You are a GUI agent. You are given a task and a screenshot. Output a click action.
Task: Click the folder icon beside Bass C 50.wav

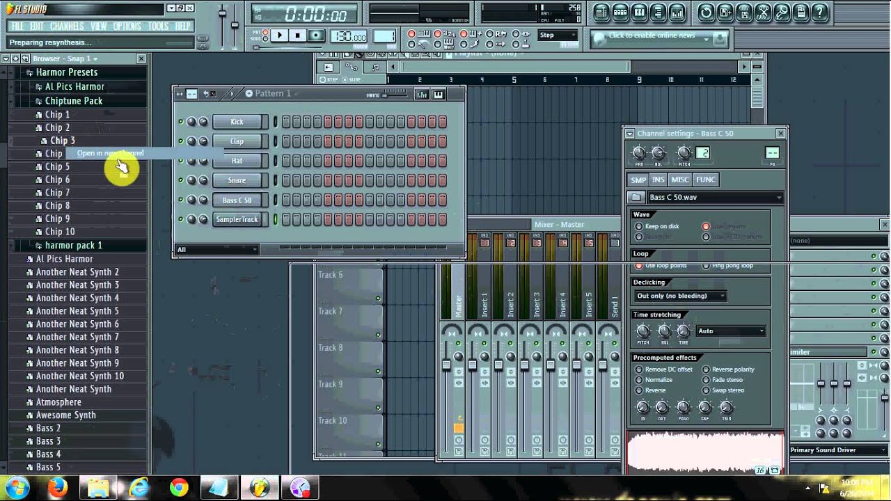636,198
